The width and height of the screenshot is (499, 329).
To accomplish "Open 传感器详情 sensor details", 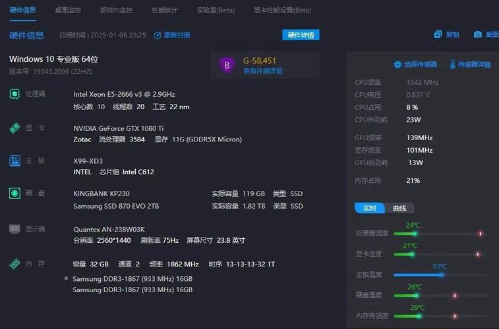I will [474, 64].
